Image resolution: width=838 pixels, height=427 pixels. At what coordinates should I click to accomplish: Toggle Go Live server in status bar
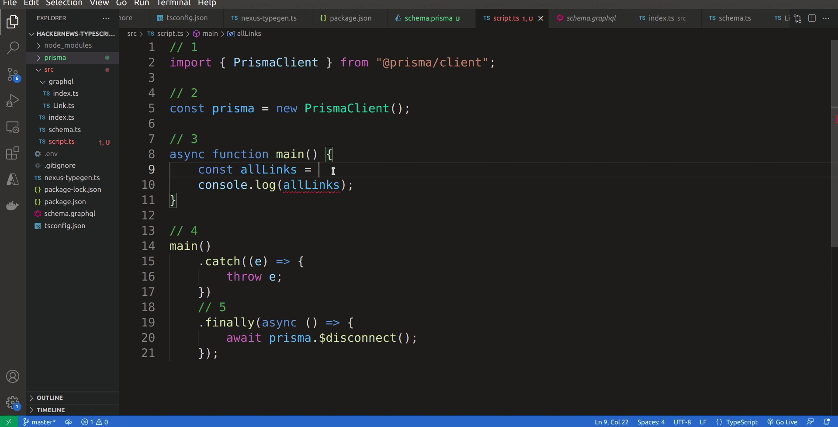782,422
